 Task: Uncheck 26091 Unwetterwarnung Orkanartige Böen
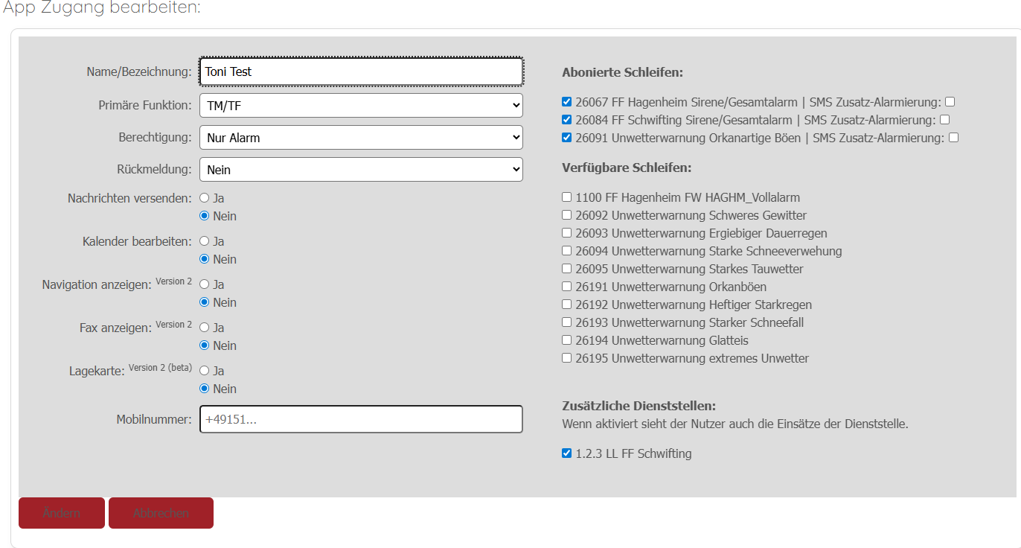pos(567,138)
